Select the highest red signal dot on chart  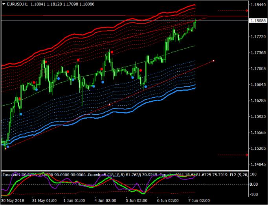point(112,52)
